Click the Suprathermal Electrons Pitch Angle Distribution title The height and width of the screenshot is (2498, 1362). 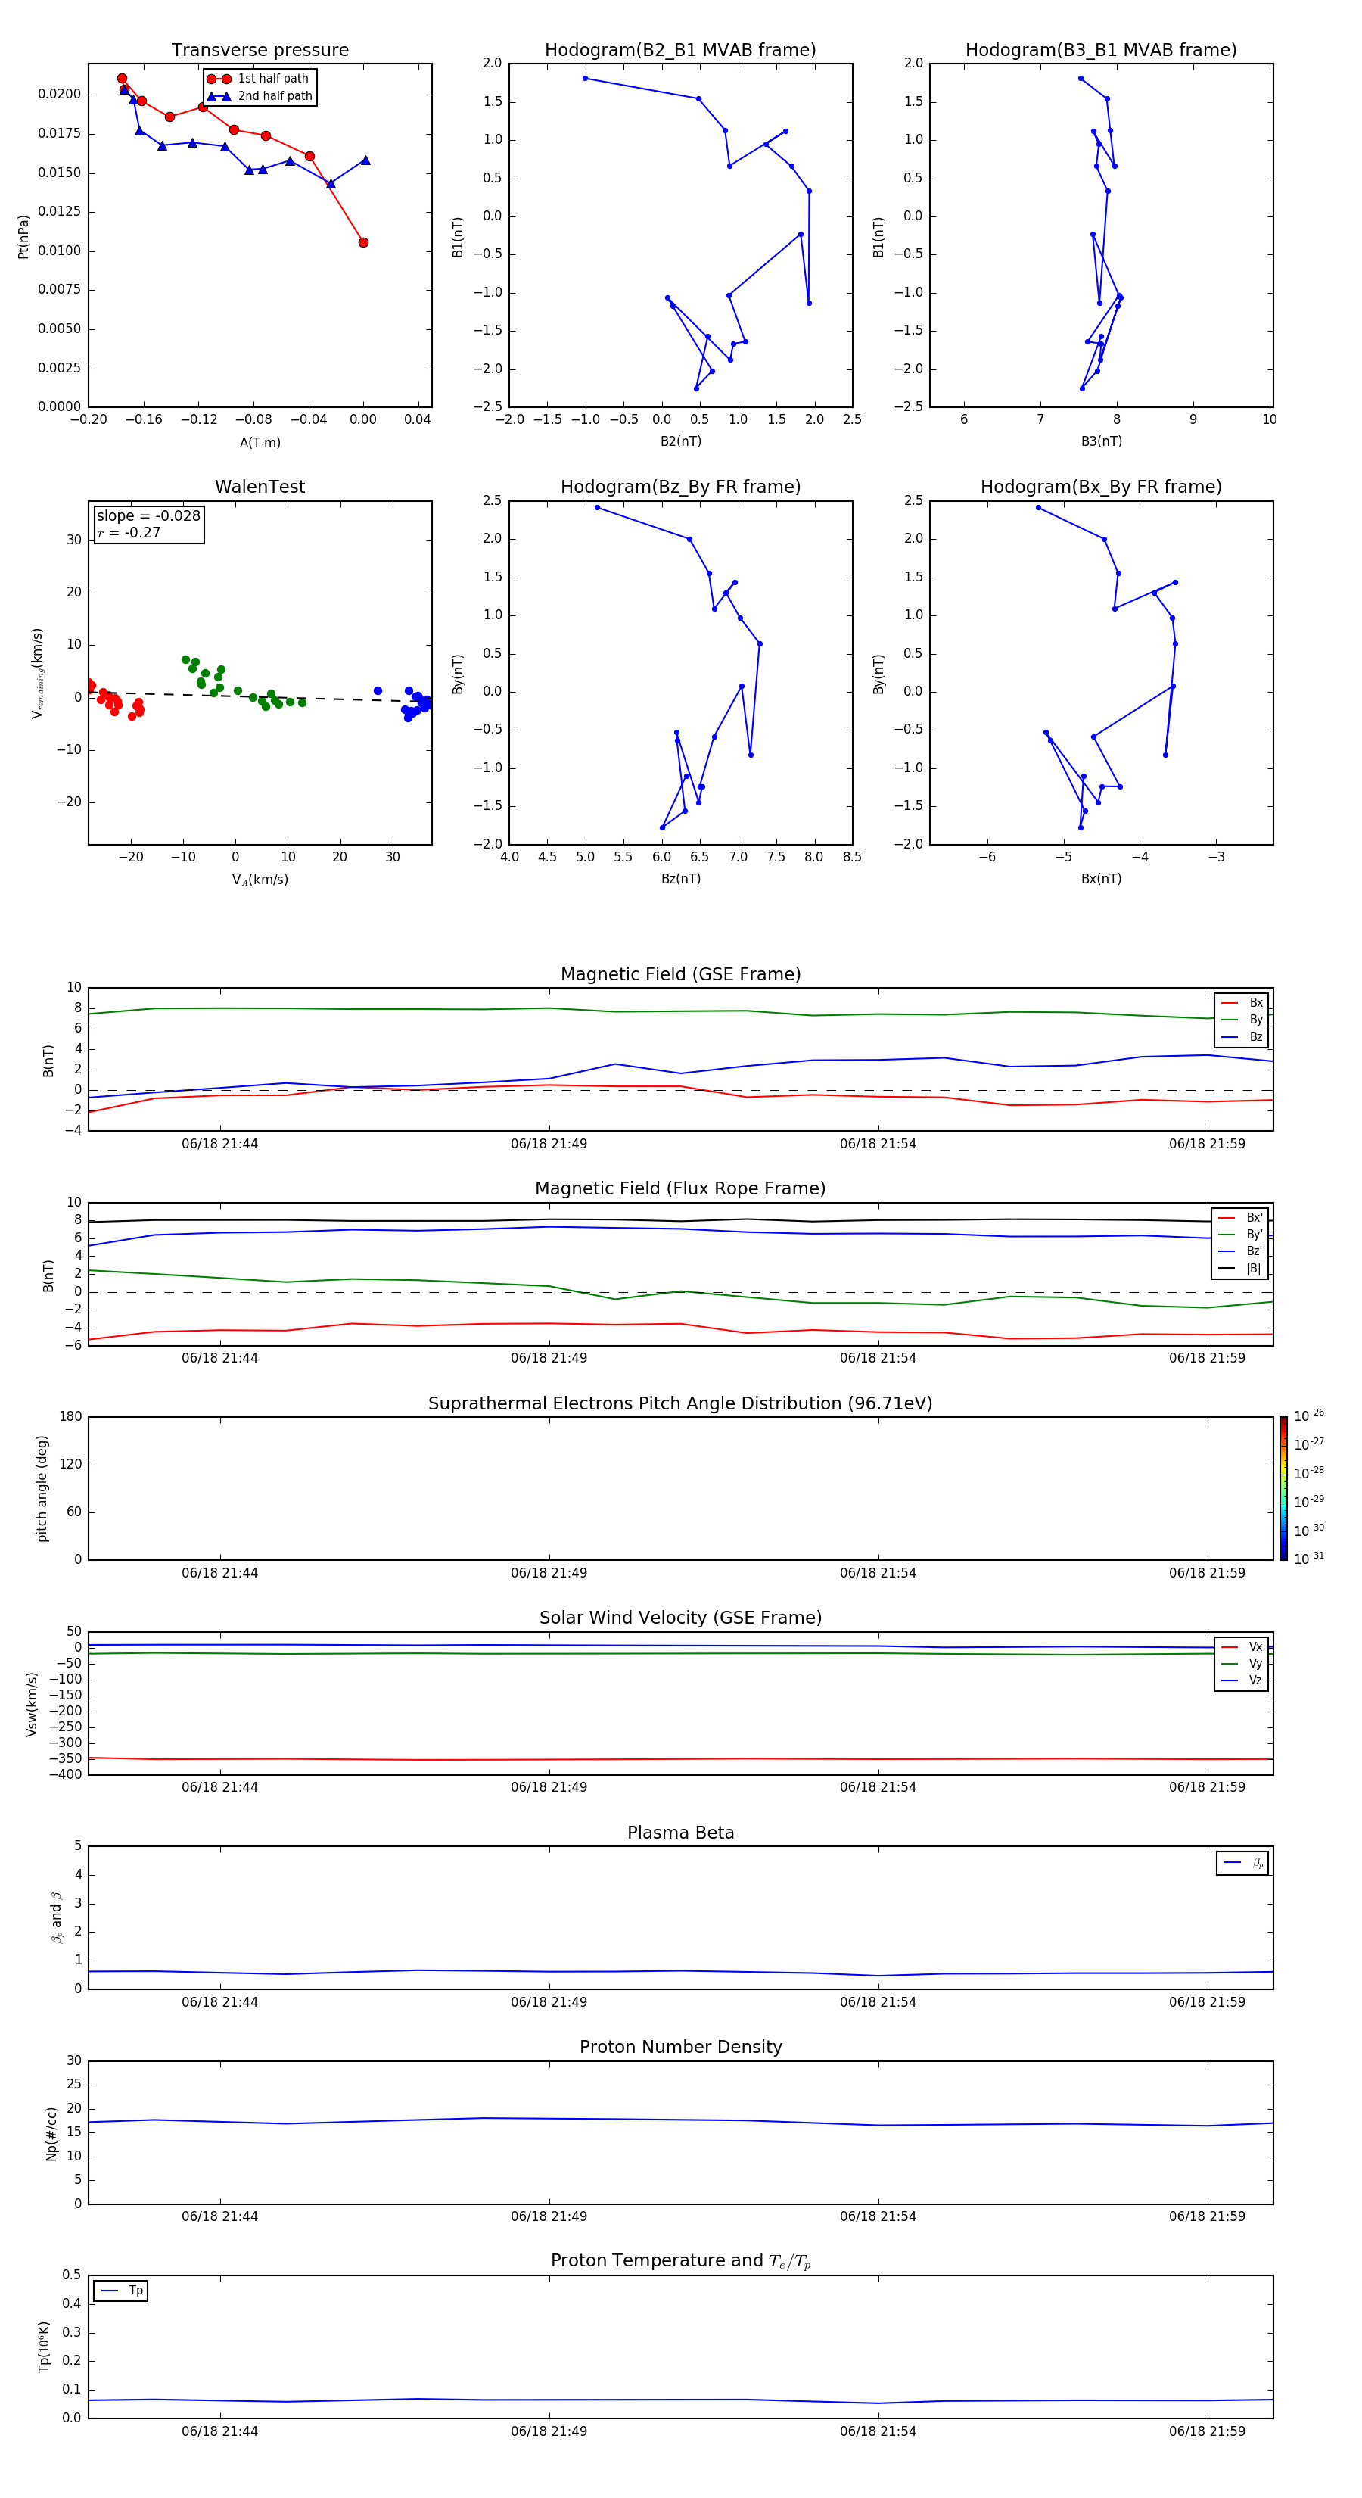click(x=680, y=1404)
